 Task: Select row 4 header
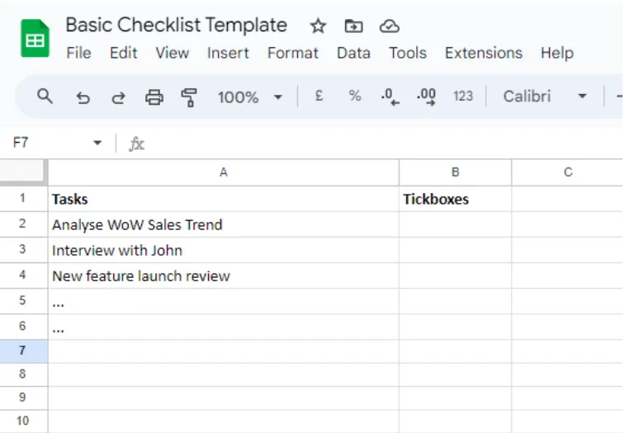click(23, 275)
